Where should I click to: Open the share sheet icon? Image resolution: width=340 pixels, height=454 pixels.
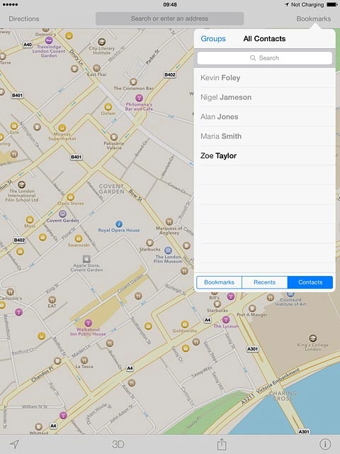[x=222, y=443]
